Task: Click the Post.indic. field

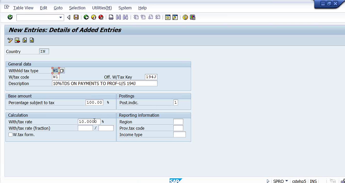Action: pyautogui.click(x=175, y=102)
